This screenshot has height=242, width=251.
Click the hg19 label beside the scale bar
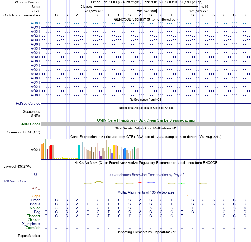click(204, 7)
